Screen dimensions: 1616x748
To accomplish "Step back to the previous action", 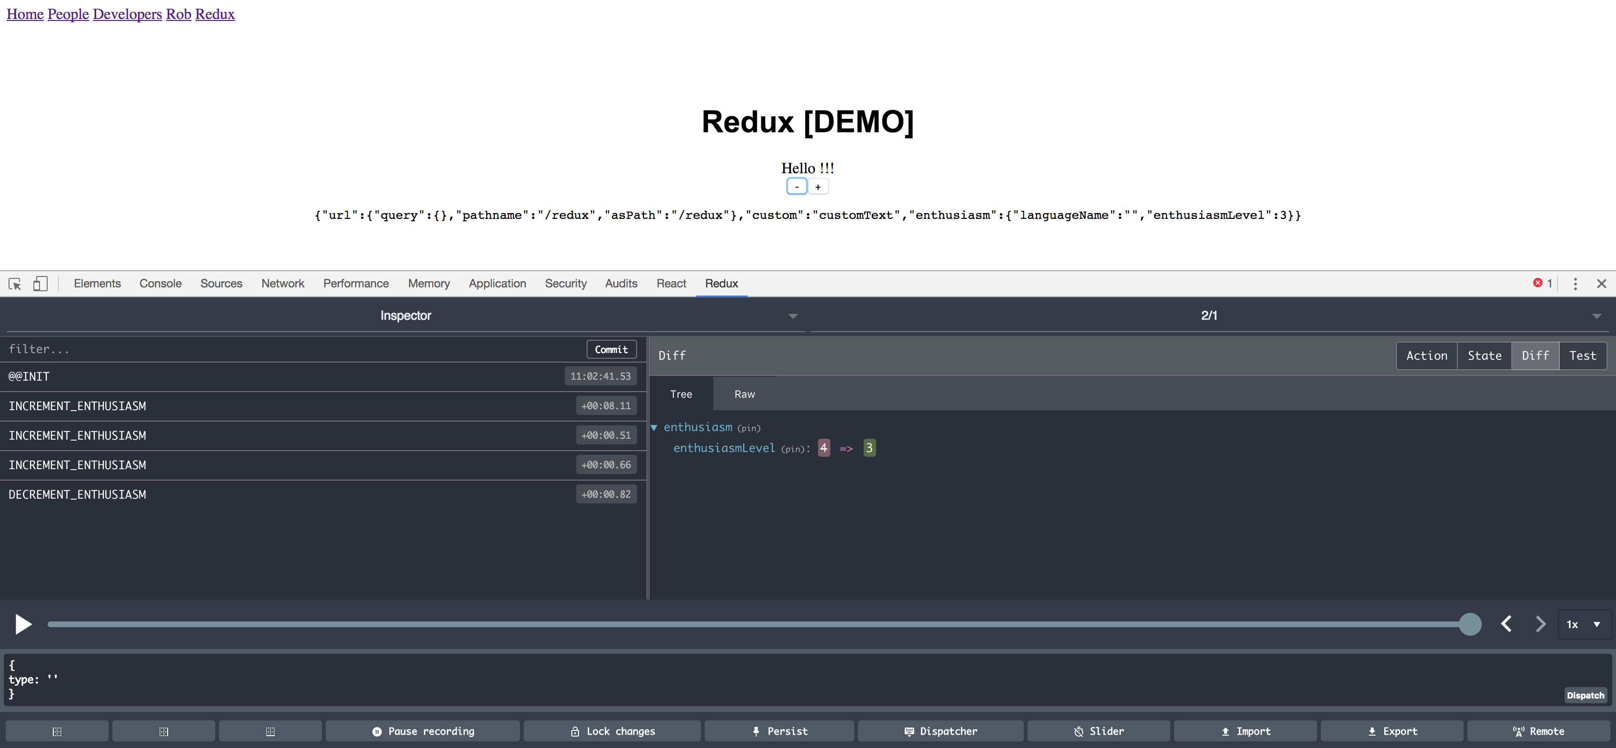I will coord(1506,623).
